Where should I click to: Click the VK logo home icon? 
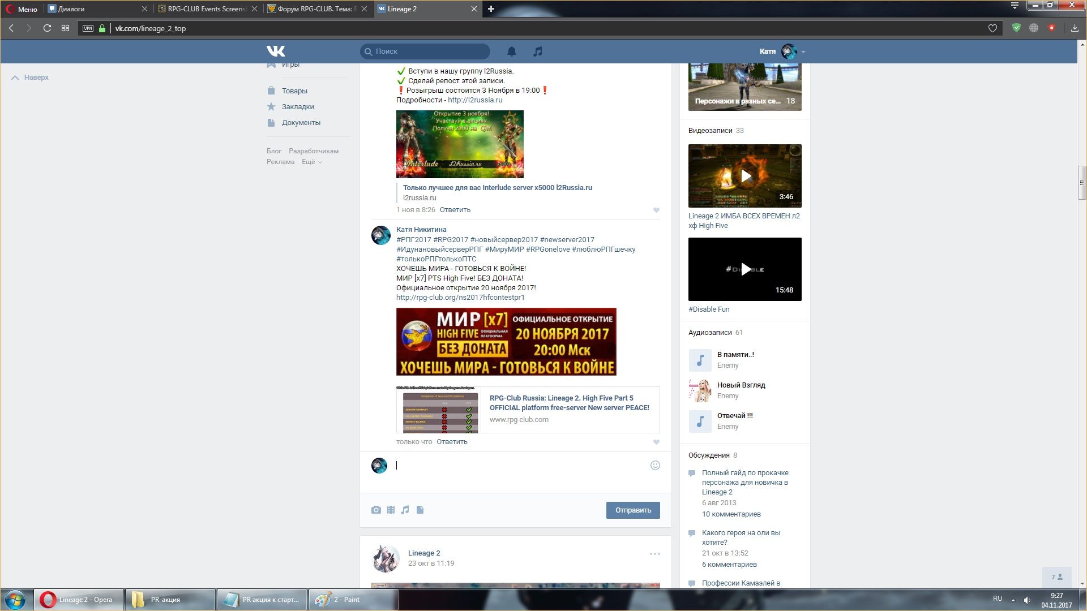coord(276,51)
